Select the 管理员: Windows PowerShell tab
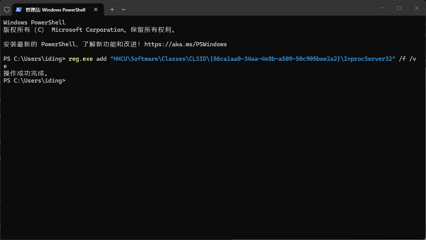Image resolution: width=426 pixels, height=240 pixels. pos(55,9)
